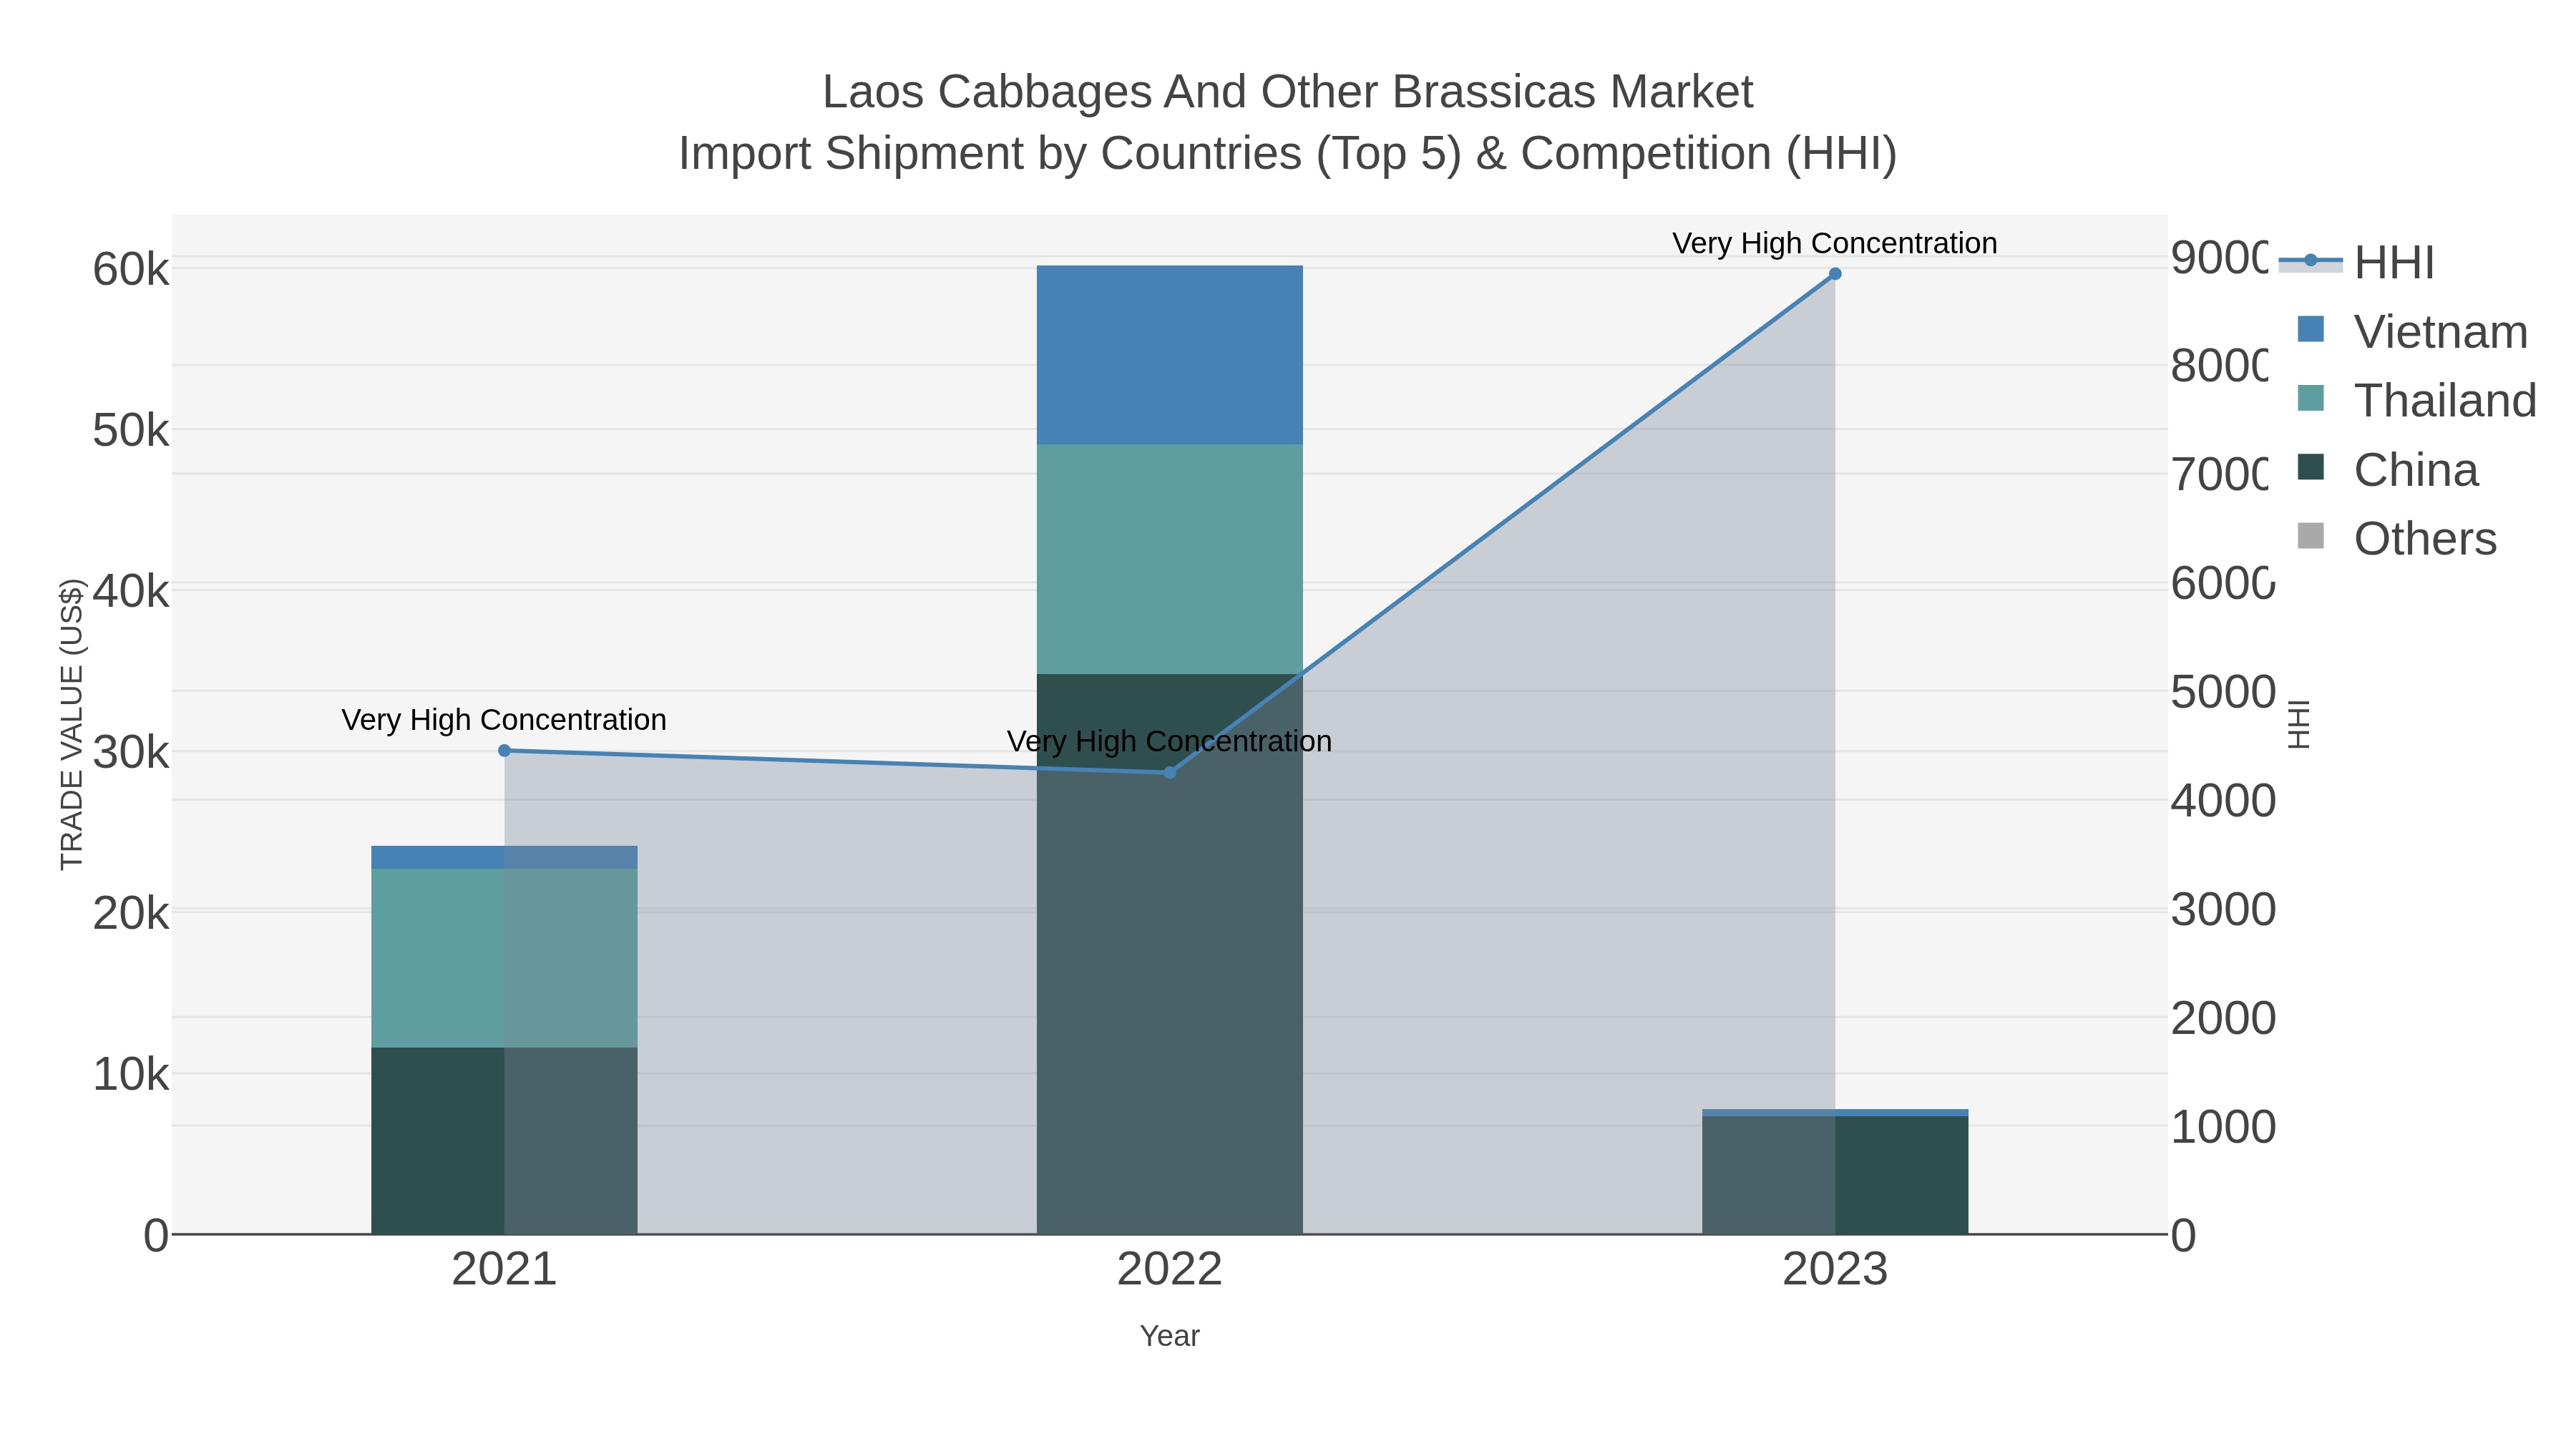Click the 30k left axis tick label
2576x1449 pixels.
pyautogui.click(x=131, y=753)
